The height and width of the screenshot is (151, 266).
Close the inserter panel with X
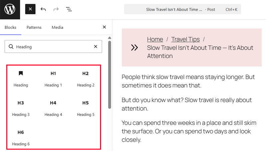104,27
